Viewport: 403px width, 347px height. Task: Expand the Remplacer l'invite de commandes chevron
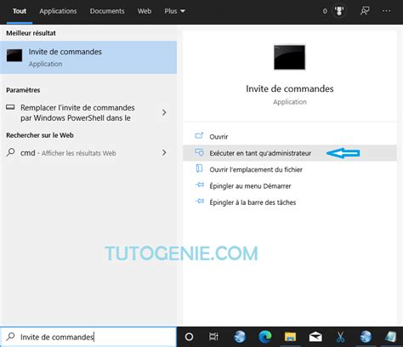(164, 112)
